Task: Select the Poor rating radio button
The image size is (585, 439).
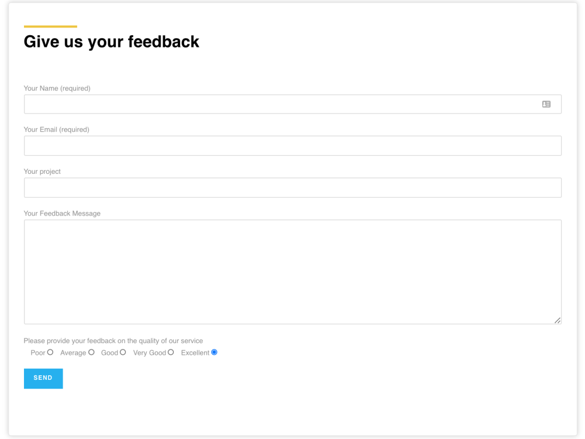Action: pos(50,352)
